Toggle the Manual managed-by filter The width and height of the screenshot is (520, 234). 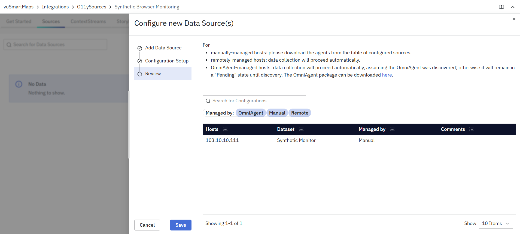tap(277, 113)
